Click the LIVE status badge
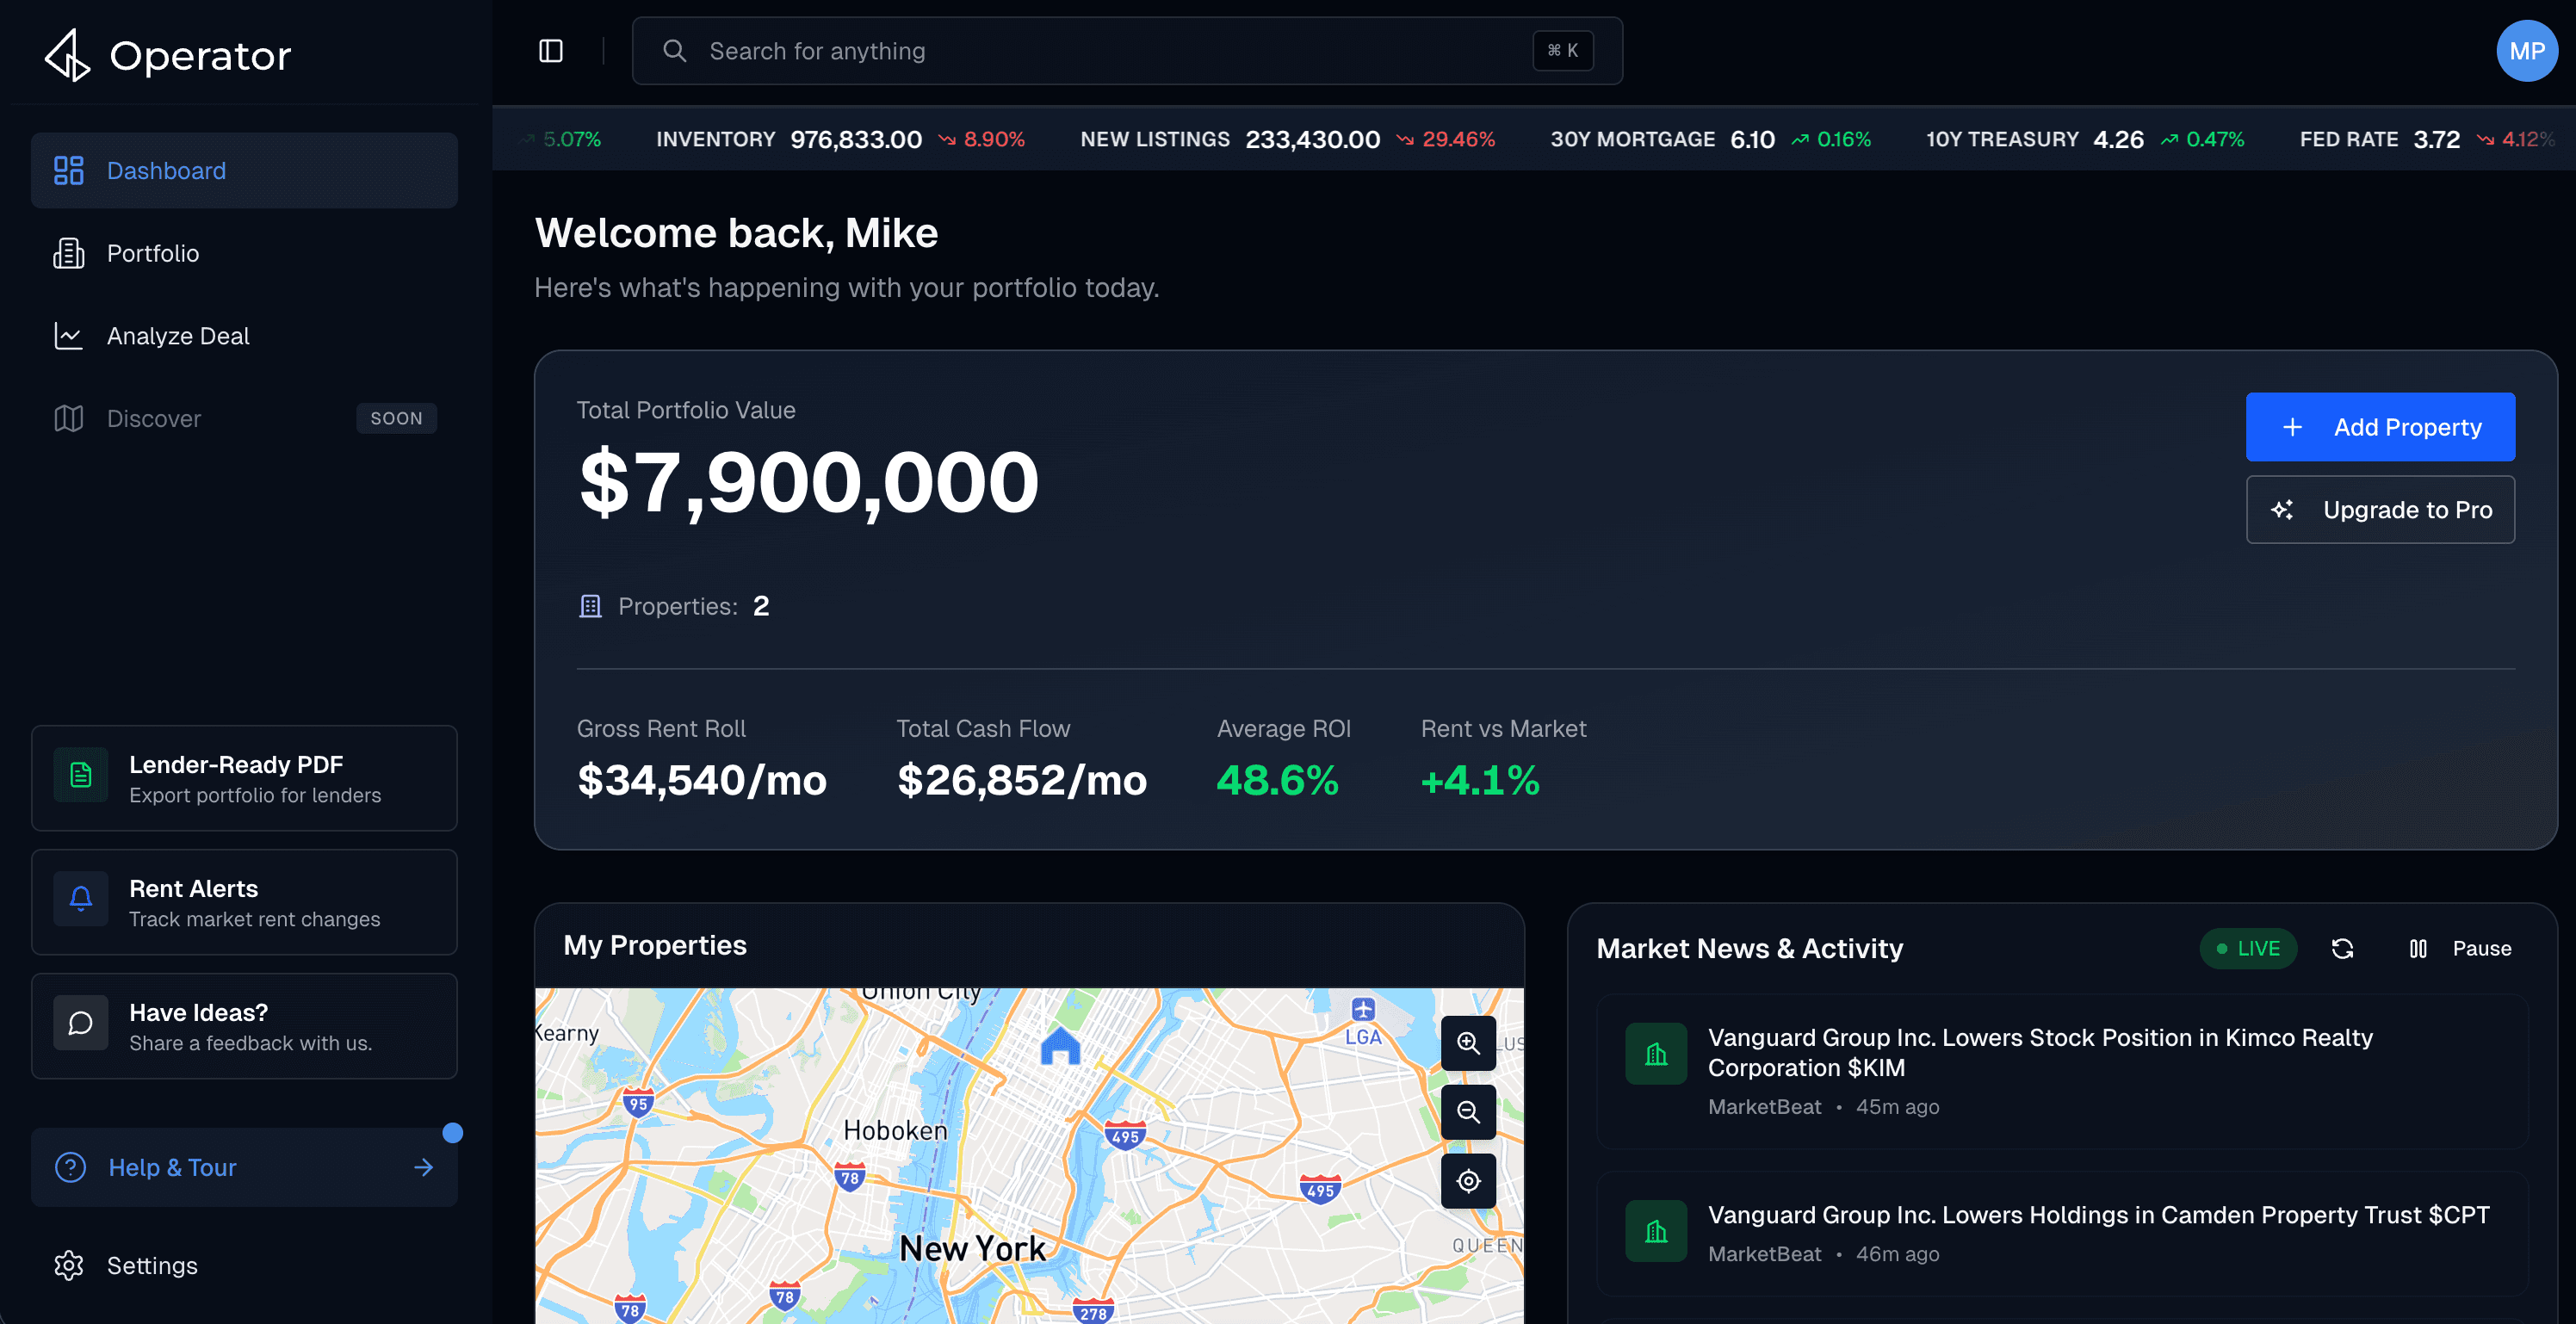The height and width of the screenshot is (1324, 2576). [2248, 948]
